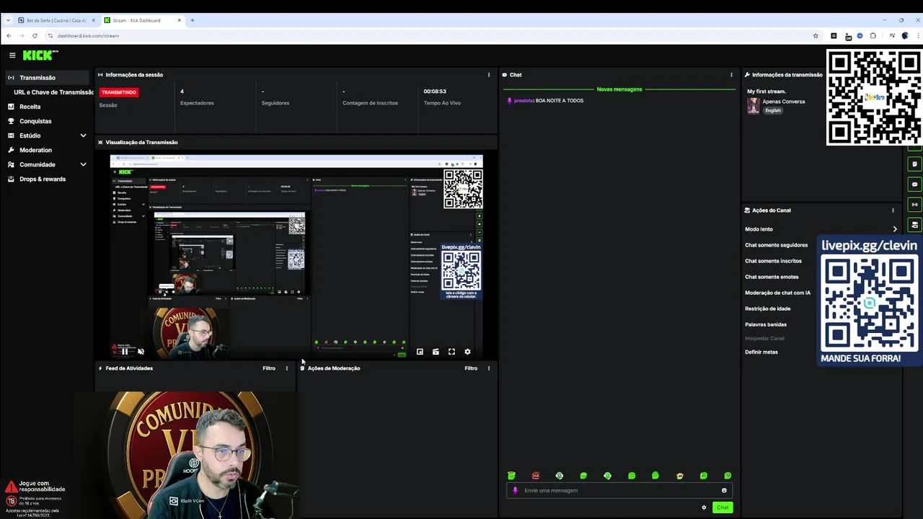Click the 'My first stream.' title
This screenshot has width=923, height=519.
[767, 92]
